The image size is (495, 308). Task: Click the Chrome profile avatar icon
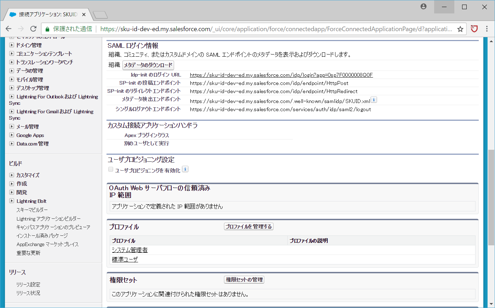coord(424,6)
